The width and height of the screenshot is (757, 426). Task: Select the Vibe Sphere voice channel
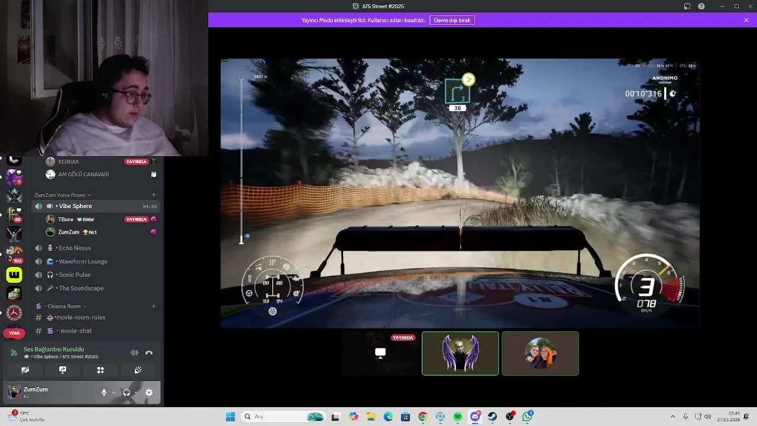coord(96,206)
